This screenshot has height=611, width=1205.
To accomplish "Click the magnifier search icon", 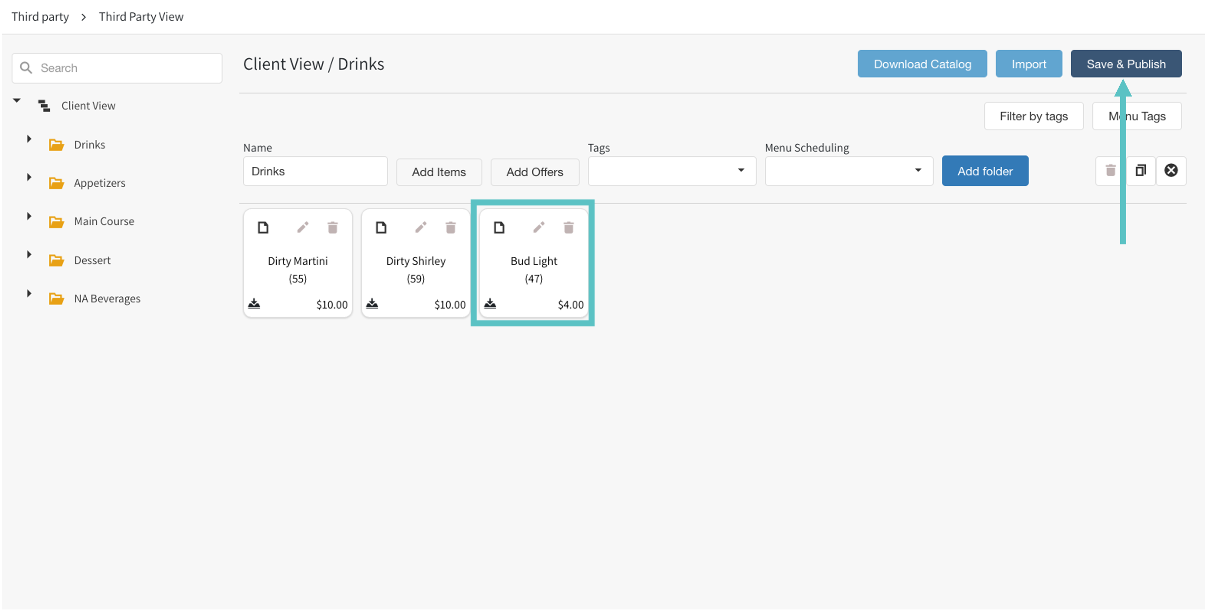I will point(26,68).
